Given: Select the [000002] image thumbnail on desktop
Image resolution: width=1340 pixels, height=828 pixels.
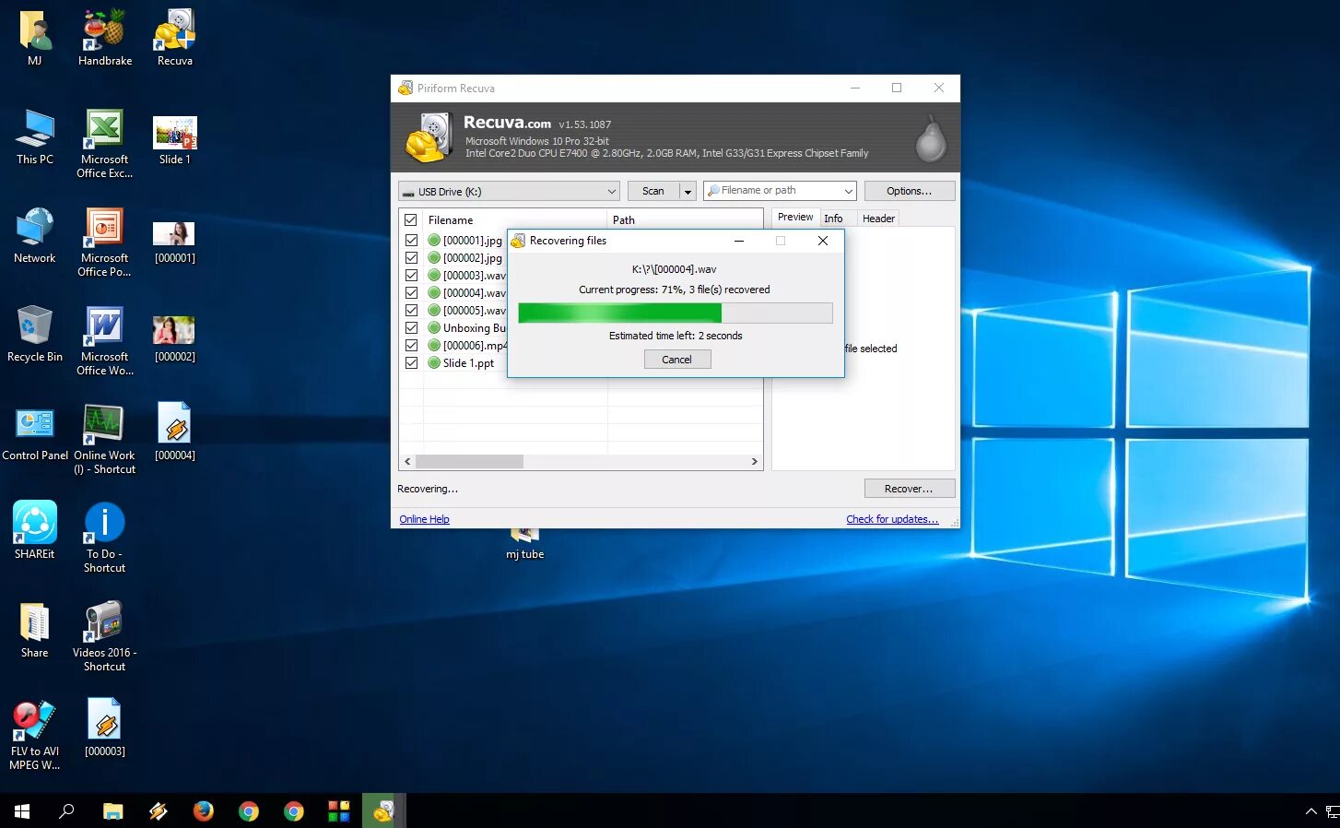Looking at the screenshot, I should coord(175,337).
